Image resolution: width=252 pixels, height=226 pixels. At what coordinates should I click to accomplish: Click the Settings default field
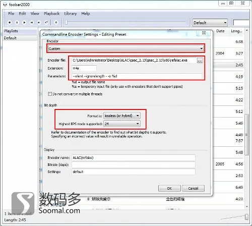tap(134, 172)
